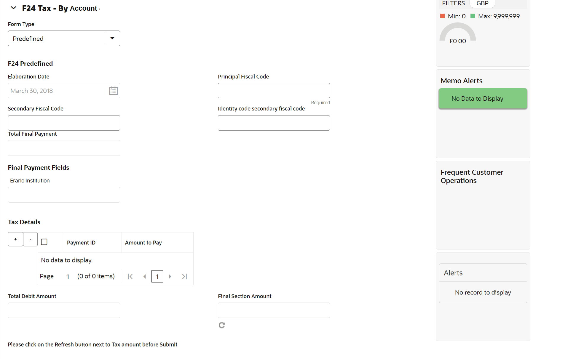This screenshot has height=359, width=568.
Task: Select the GBP currency tab
Action: click(482, 3)
